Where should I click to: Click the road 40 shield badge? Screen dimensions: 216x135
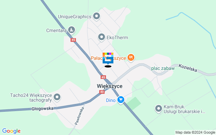point(102,92)
